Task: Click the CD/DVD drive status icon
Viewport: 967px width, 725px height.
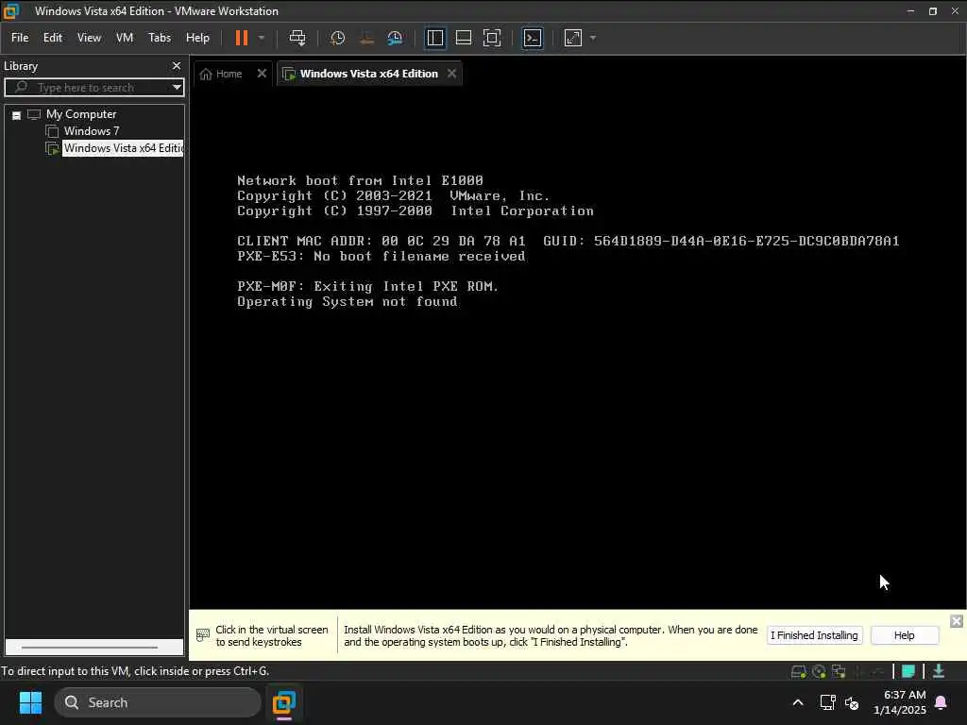Action: (x=819, y=671)
